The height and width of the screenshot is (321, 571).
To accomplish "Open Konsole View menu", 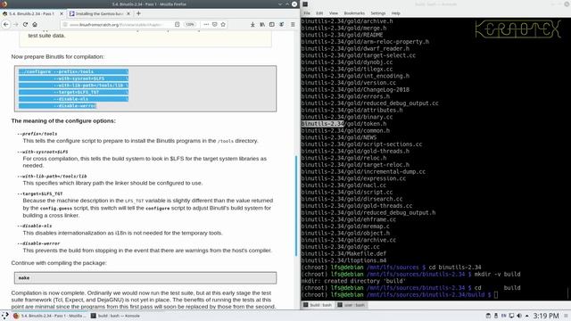I will click(333, 13).
